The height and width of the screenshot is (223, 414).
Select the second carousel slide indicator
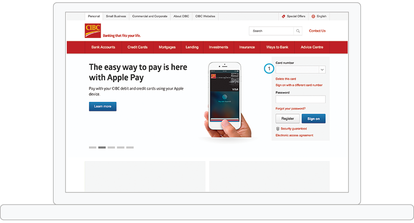pyautogui.click(x=102, y=147)
